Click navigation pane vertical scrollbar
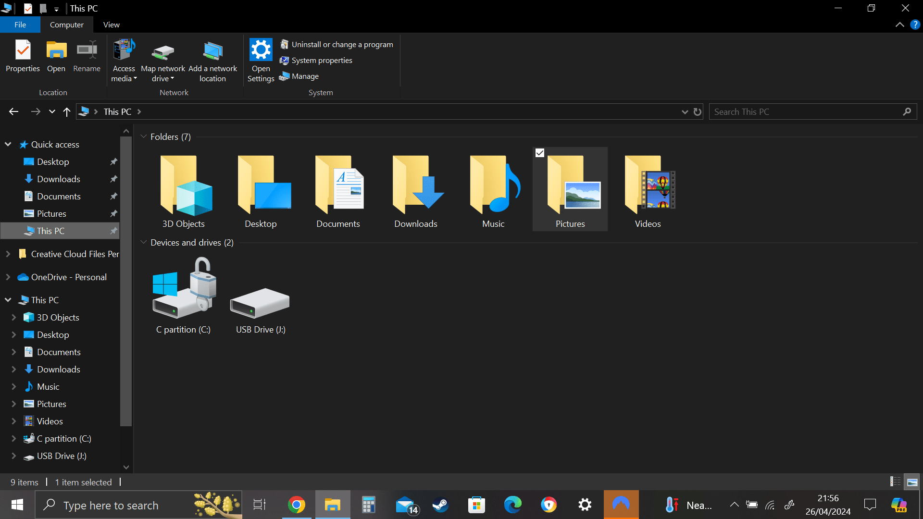923x519 pixels. pos(126,281)
